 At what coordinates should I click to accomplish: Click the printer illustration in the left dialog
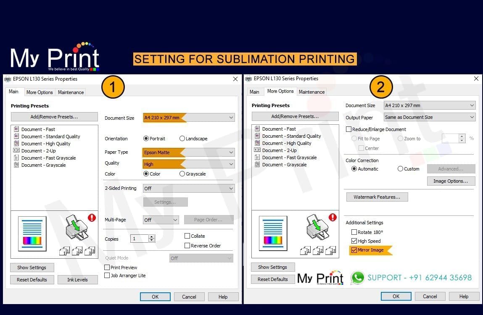[x=77, y=227]
